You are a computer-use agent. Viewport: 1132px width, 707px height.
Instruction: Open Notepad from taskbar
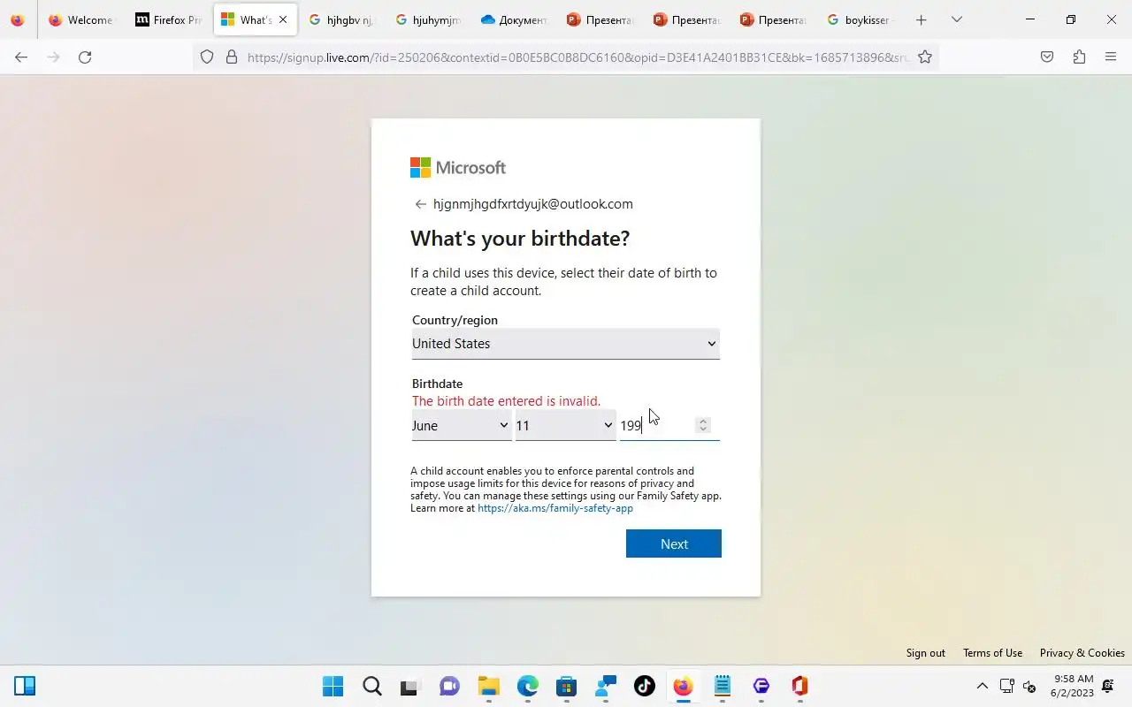point(723,686)
